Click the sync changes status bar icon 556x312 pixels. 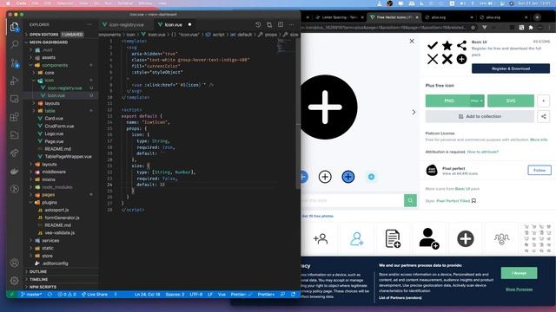point(50,295)
